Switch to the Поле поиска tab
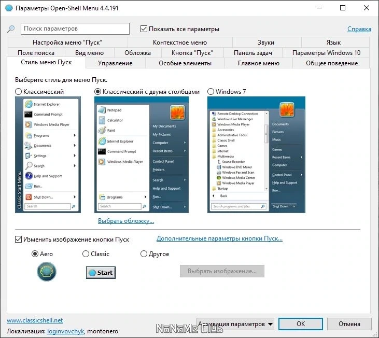The image size is (379, 338). click(36, 53)
